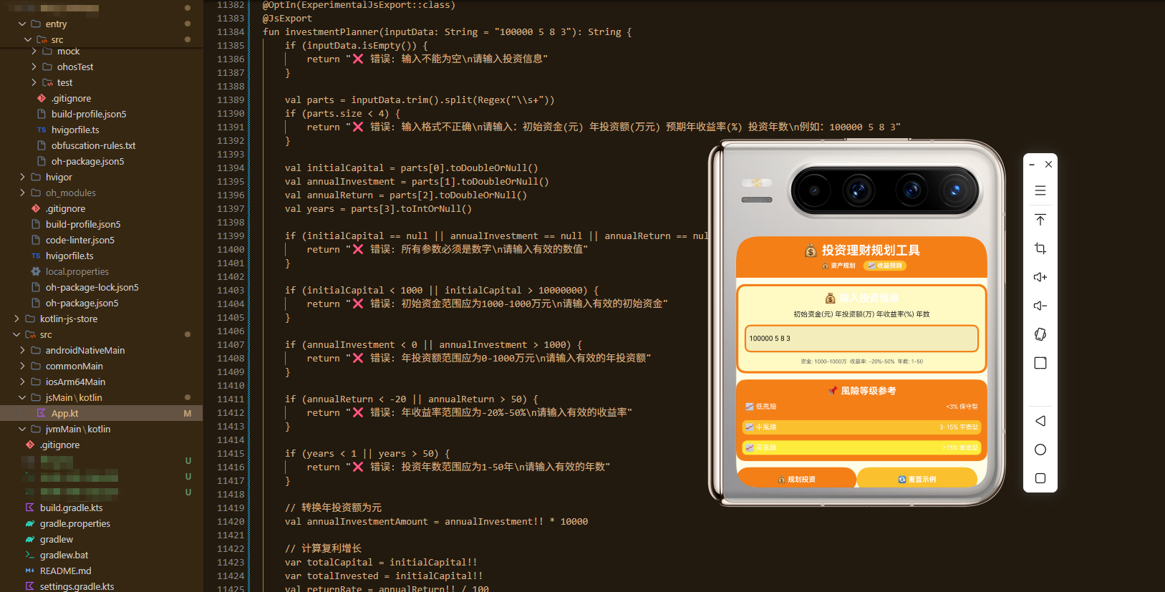The height and width of the screenshot is (592, 1165).
Task: Tap the 资产规划 label in app header
Action: click(x=838, y=266)
